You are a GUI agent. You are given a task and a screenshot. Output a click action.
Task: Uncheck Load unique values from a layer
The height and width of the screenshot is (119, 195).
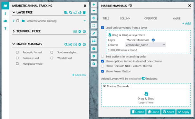coord(102,27)
